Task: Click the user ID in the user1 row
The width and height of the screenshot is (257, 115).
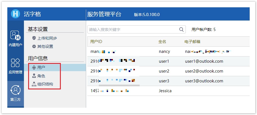Action: tap(113, 61)
